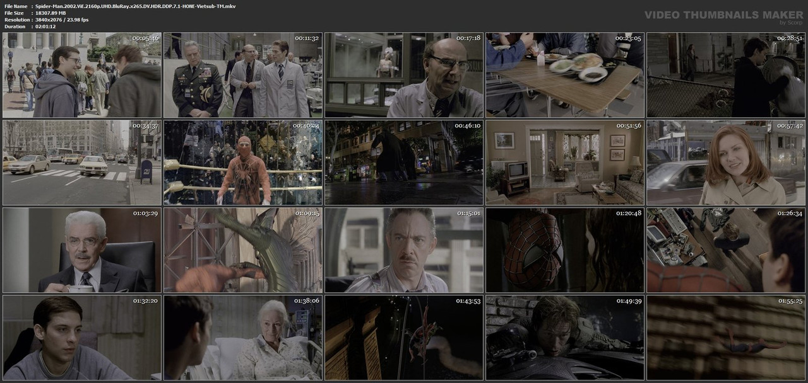The image size is (808, 383).
Task: Select the street scene thumbnail at 00:34:37
Action: (x=82, y=163)
